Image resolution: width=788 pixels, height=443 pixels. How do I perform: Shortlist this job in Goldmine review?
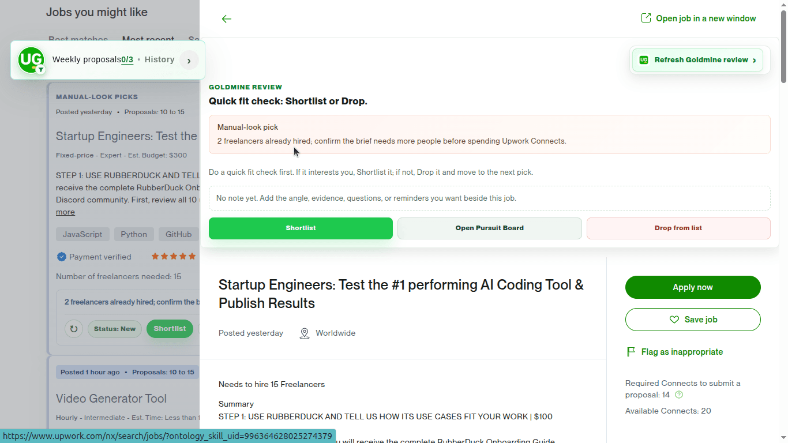(x=301, y=228)
